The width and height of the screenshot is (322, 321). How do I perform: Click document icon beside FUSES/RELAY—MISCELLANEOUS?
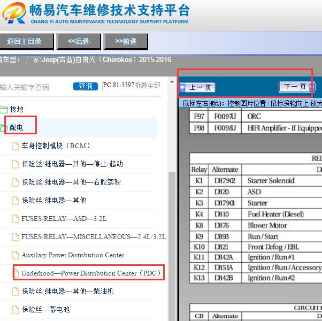coord(16,237)
